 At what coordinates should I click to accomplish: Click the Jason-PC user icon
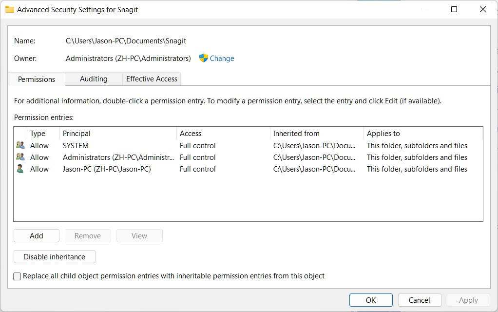click(20, 169)
